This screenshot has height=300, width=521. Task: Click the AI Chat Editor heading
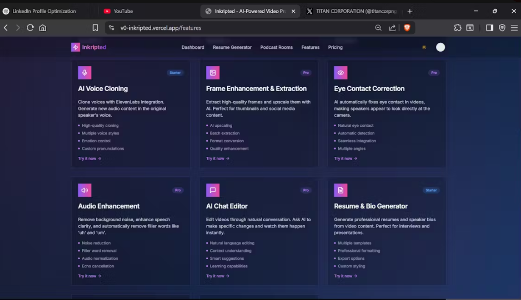click(x=227, y=206)
